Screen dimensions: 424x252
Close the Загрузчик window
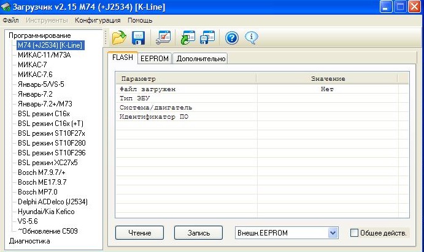(415, 7)
